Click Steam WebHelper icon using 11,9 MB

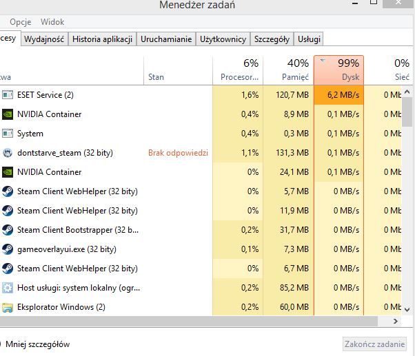coord(8,211)
